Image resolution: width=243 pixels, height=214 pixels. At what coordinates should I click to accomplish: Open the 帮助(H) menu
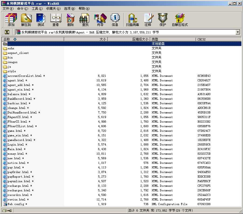[84, 9]
